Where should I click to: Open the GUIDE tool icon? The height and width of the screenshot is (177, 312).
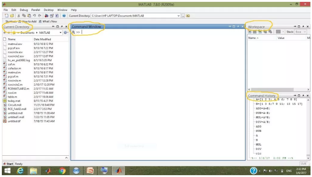coord(52,16)
